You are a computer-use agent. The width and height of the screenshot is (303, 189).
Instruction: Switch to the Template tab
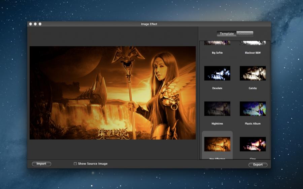pyautogui.click(x=227, y=34)
